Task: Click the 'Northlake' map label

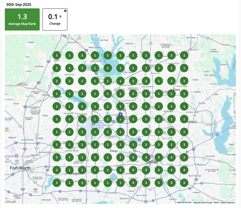Action: click(39, 66)
